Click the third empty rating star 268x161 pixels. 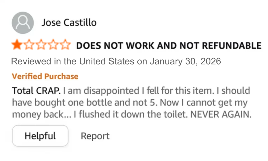coord(41,45)
